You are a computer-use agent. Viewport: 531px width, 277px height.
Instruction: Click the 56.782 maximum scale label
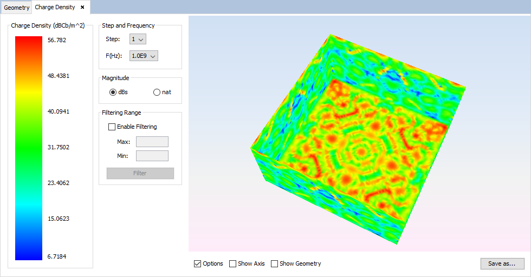click(57, 40)
